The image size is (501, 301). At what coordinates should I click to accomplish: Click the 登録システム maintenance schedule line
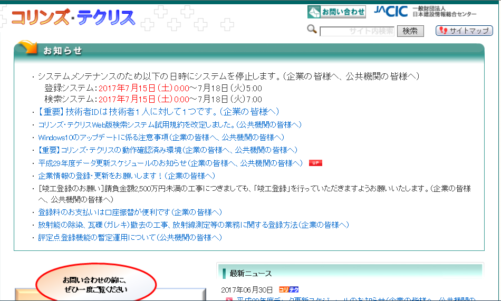pyautogui.click(x=153, y=88)
